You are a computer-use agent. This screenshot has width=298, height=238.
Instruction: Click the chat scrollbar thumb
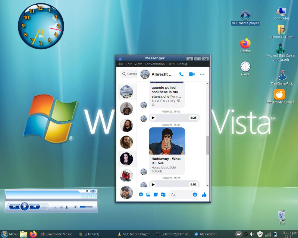207,145
